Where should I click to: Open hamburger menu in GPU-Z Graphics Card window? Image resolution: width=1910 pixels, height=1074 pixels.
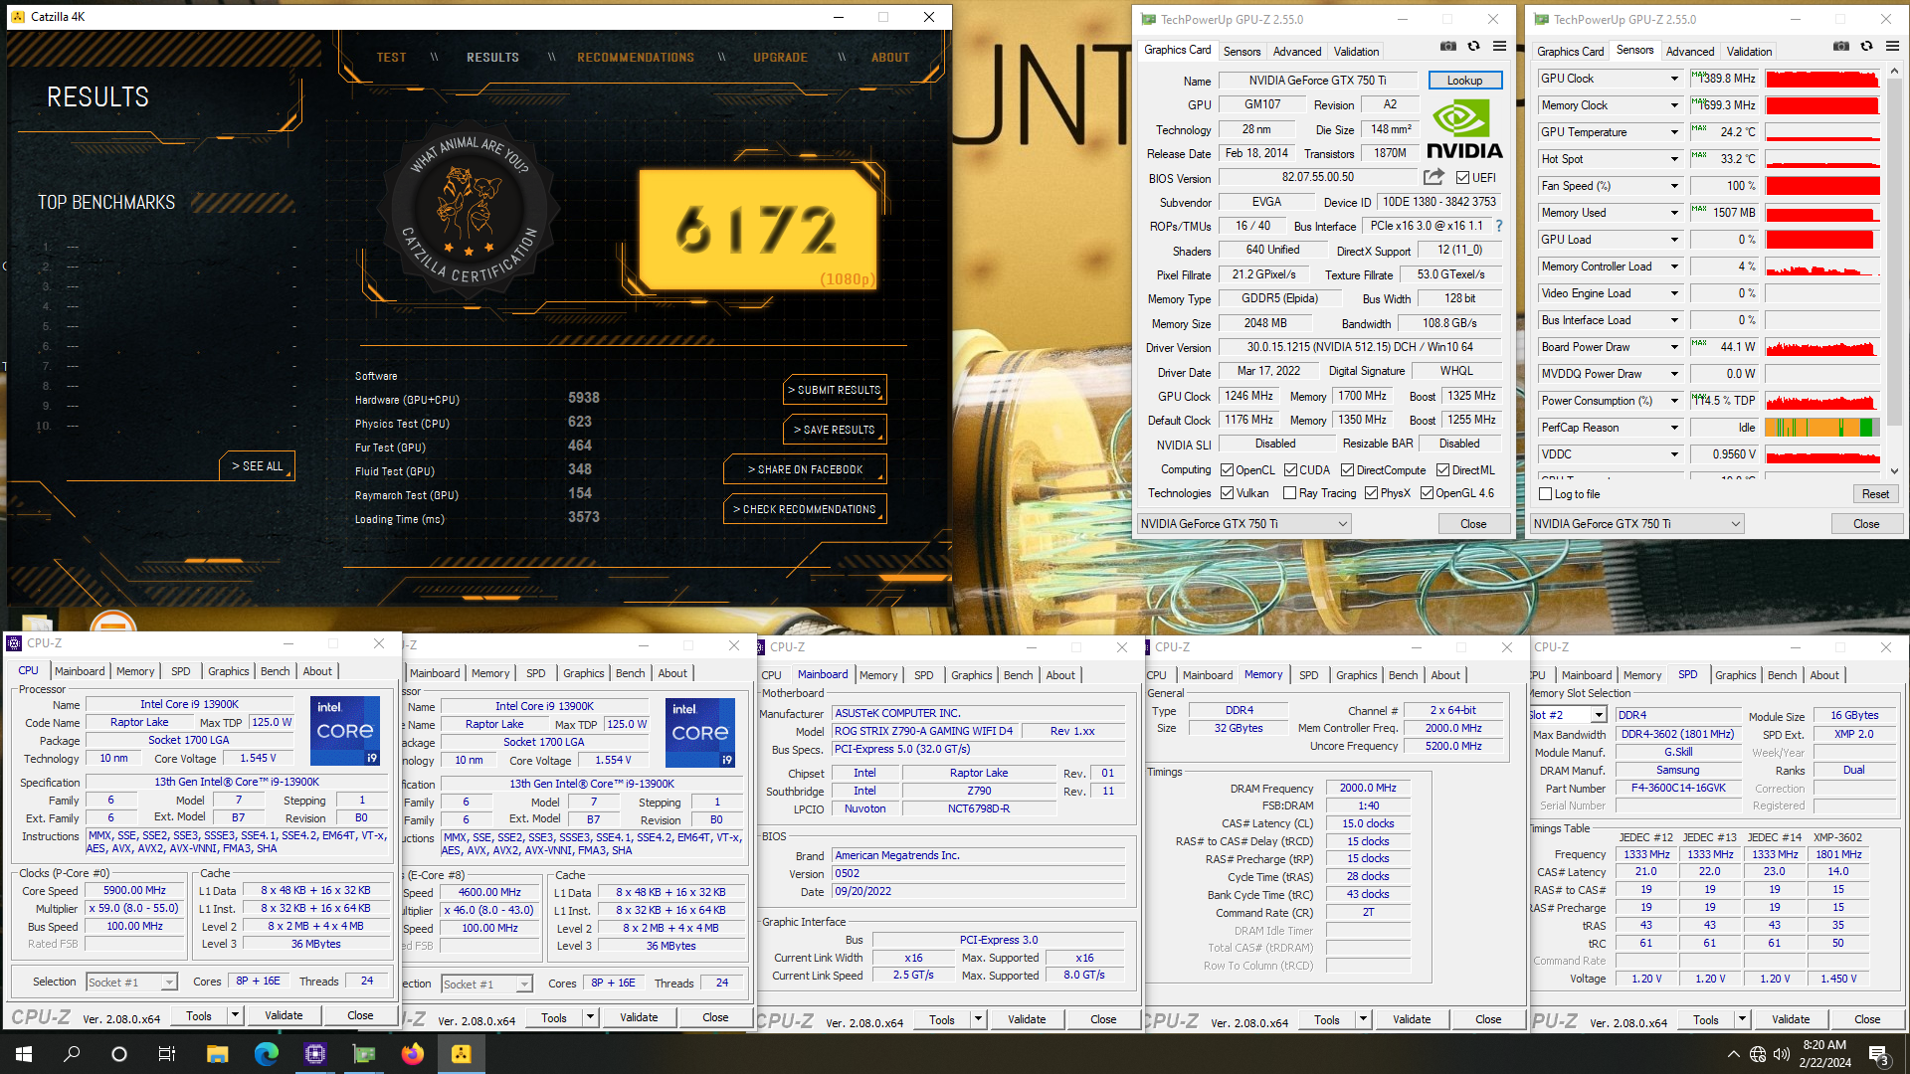(1499, 46)
